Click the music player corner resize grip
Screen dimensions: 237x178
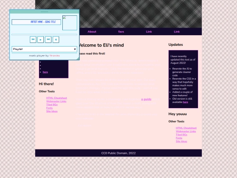pyautogui.click(x=78, y=58)
